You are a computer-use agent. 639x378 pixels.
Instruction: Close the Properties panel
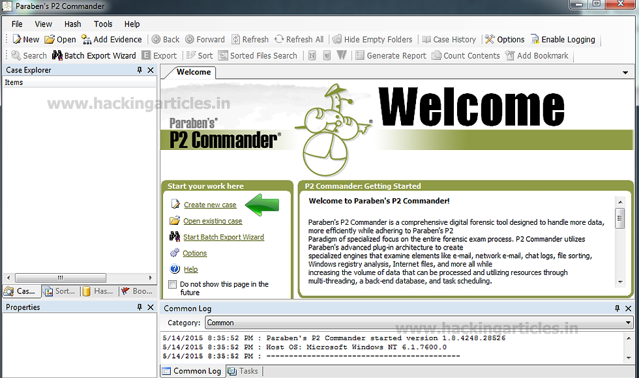pos(151,307)
